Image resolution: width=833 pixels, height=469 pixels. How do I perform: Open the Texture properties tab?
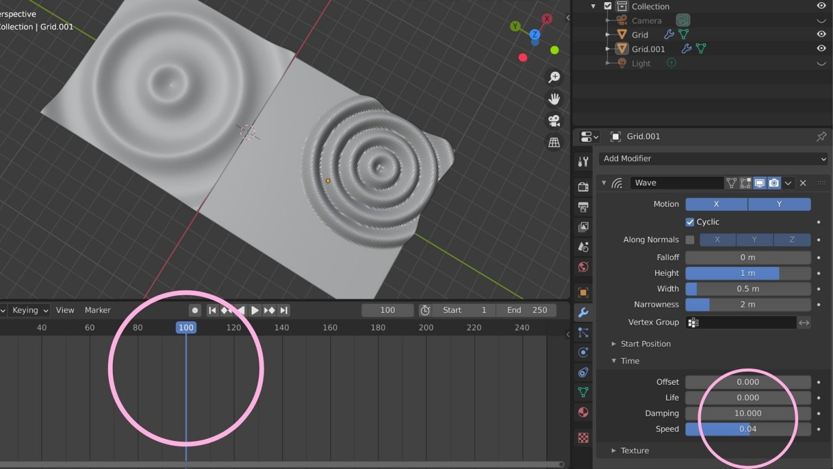(x=583, y=437)
